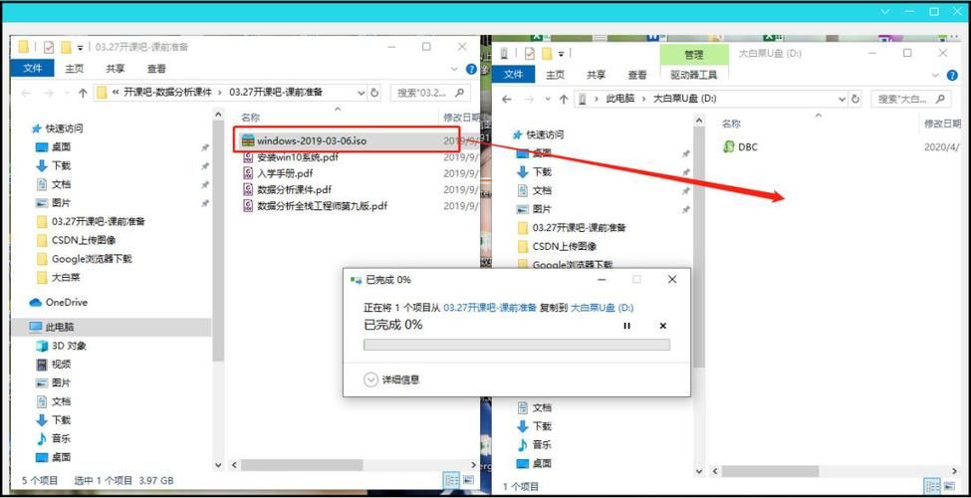The height and width of the screenshot is (498, 971).
Task: Click the 03.27开课吧-课前准备 source link in dialog
Action: [x=489, y=308]
